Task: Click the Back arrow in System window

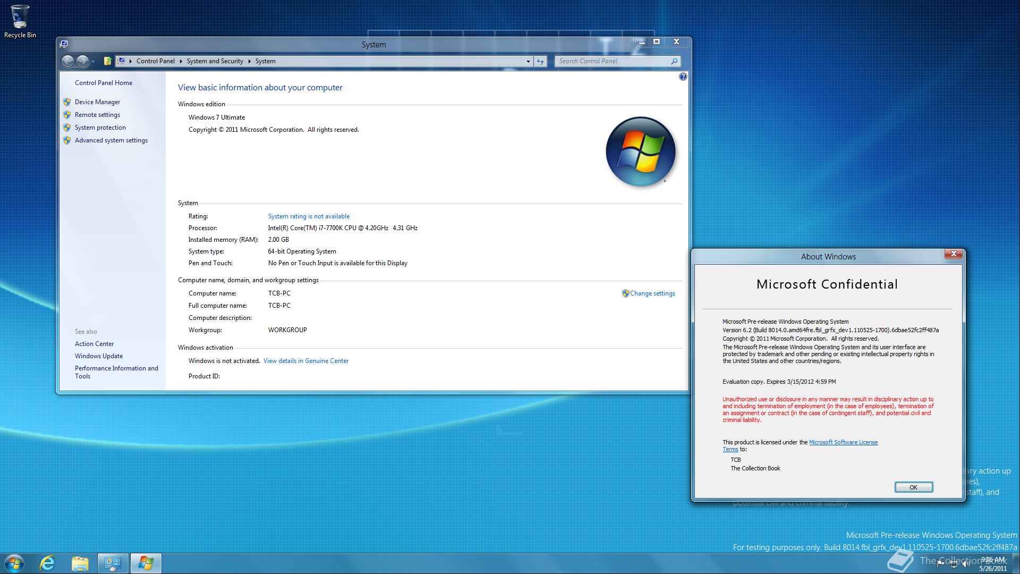Action: click(67, 61)
